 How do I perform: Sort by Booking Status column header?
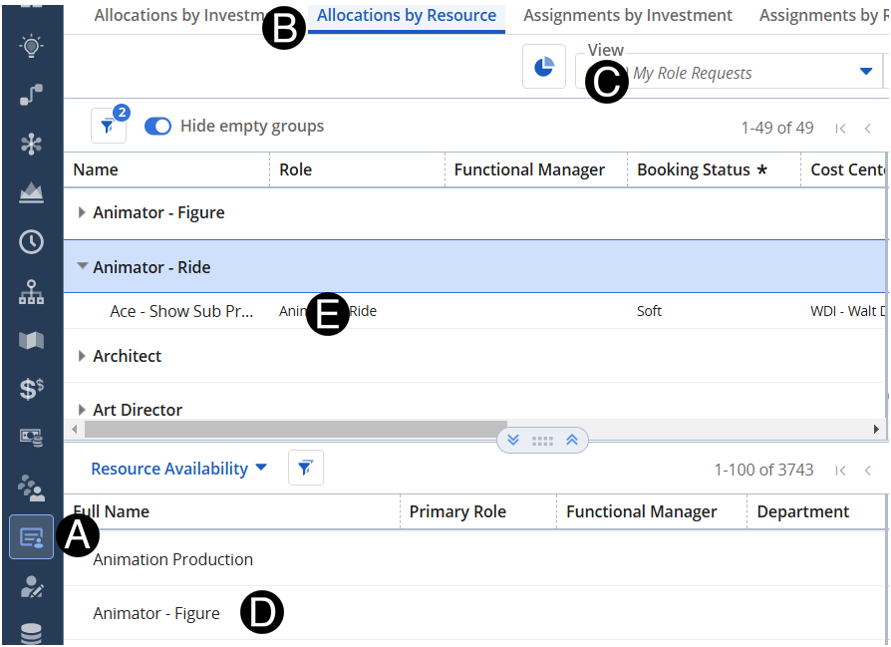pyautogui.click(x=694, y=169)
